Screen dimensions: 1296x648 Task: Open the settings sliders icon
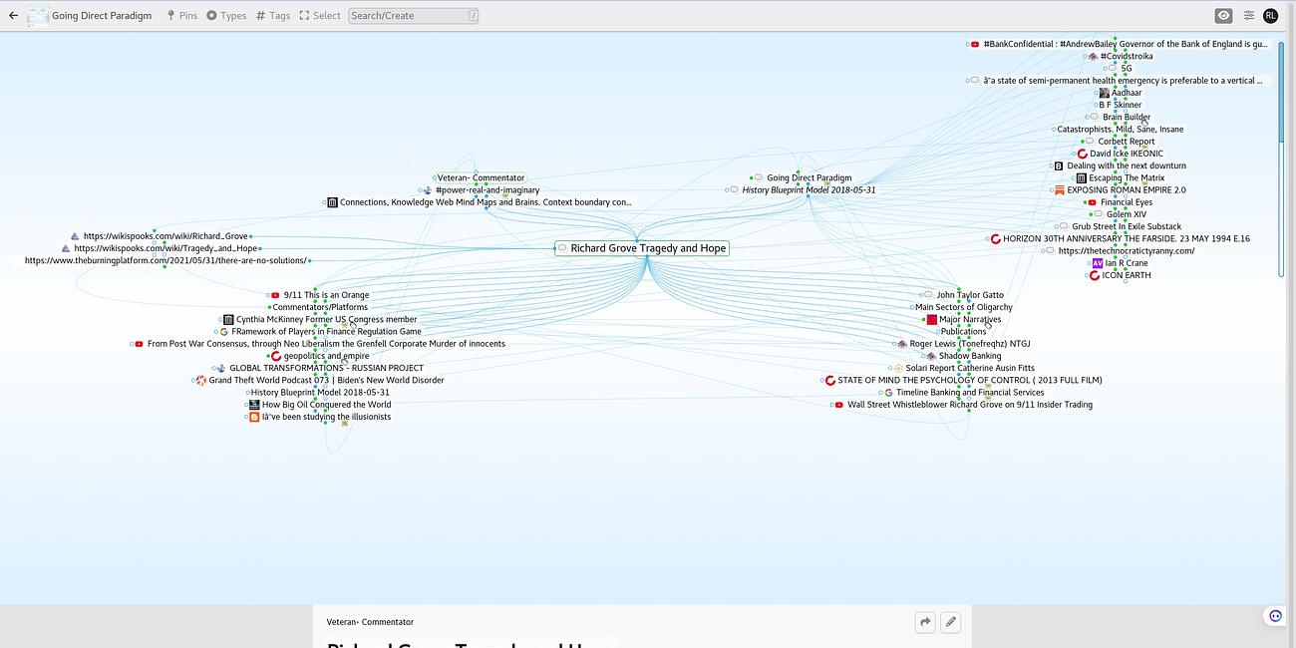coord(1248,15)
